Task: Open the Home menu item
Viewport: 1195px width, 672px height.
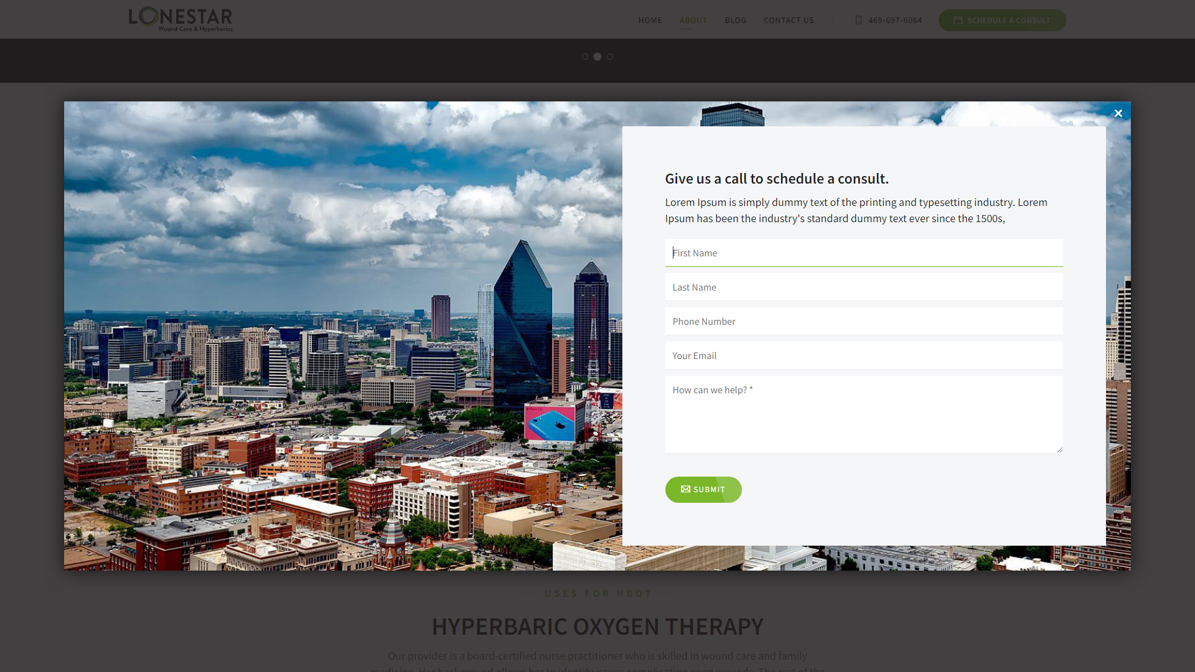Action: 650,20
